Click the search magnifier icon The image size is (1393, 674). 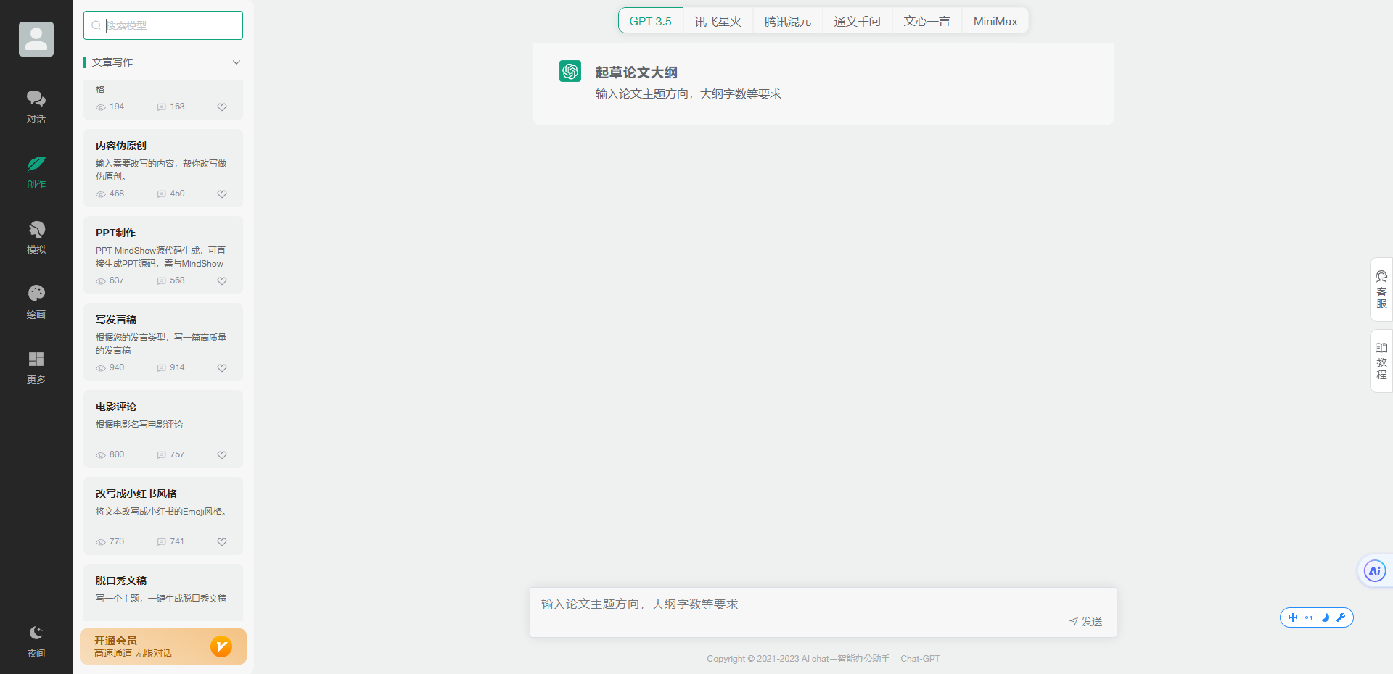tap(96, 25)
